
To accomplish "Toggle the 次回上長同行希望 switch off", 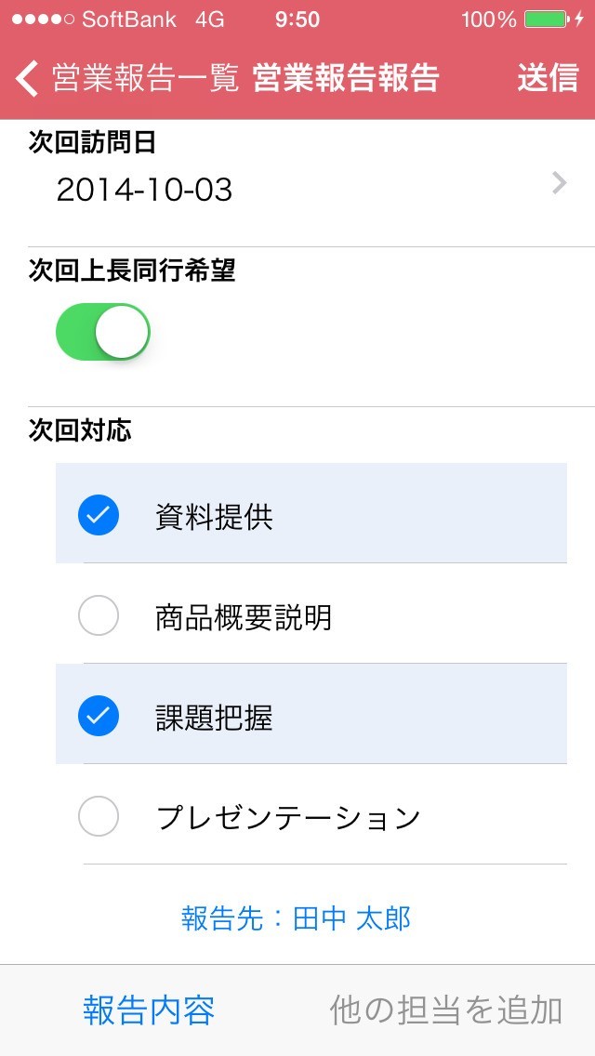I will 103,332.
